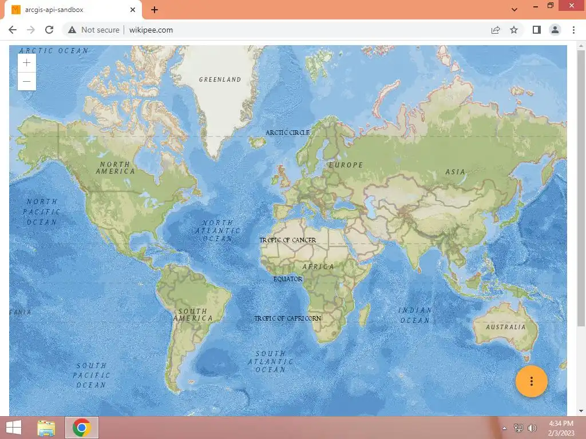The width and height of the screenshot is (586, 439).
Task: Click the scrollbar down arrow
Action: tap(581, 411)
